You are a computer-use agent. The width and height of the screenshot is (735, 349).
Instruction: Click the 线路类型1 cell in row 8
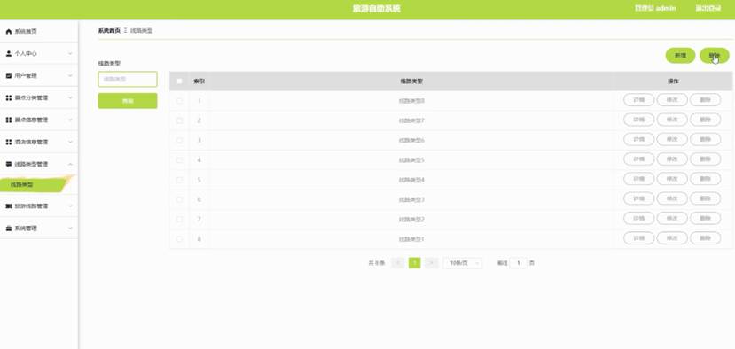coord(411,239)
